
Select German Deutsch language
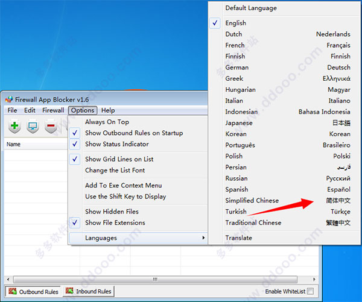[x=284, y=68]
